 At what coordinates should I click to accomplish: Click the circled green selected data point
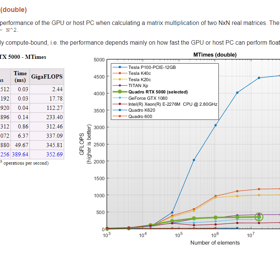coord(259,217)
